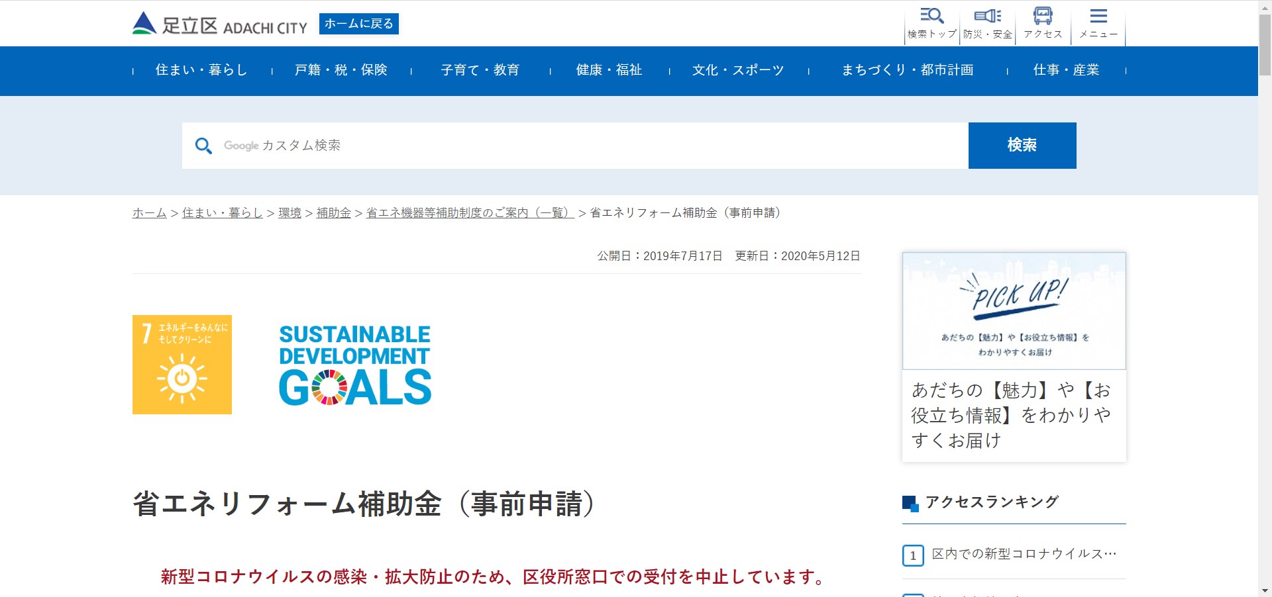Click the Sustainable Development Goals logo
The height and width of the screenshot is (597, 1272).
(355, 365)
